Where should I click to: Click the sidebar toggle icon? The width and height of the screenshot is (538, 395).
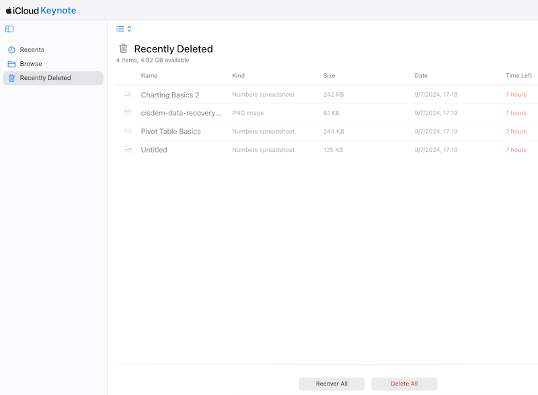tap(8, 29)
